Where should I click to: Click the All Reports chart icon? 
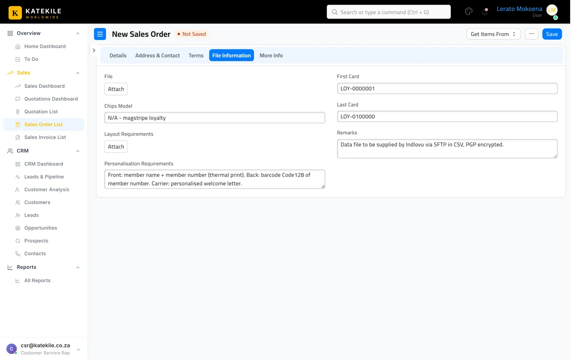(18, 281)
